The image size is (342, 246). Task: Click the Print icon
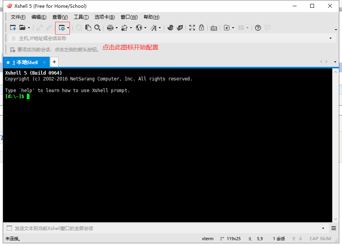tap(110, 28)
